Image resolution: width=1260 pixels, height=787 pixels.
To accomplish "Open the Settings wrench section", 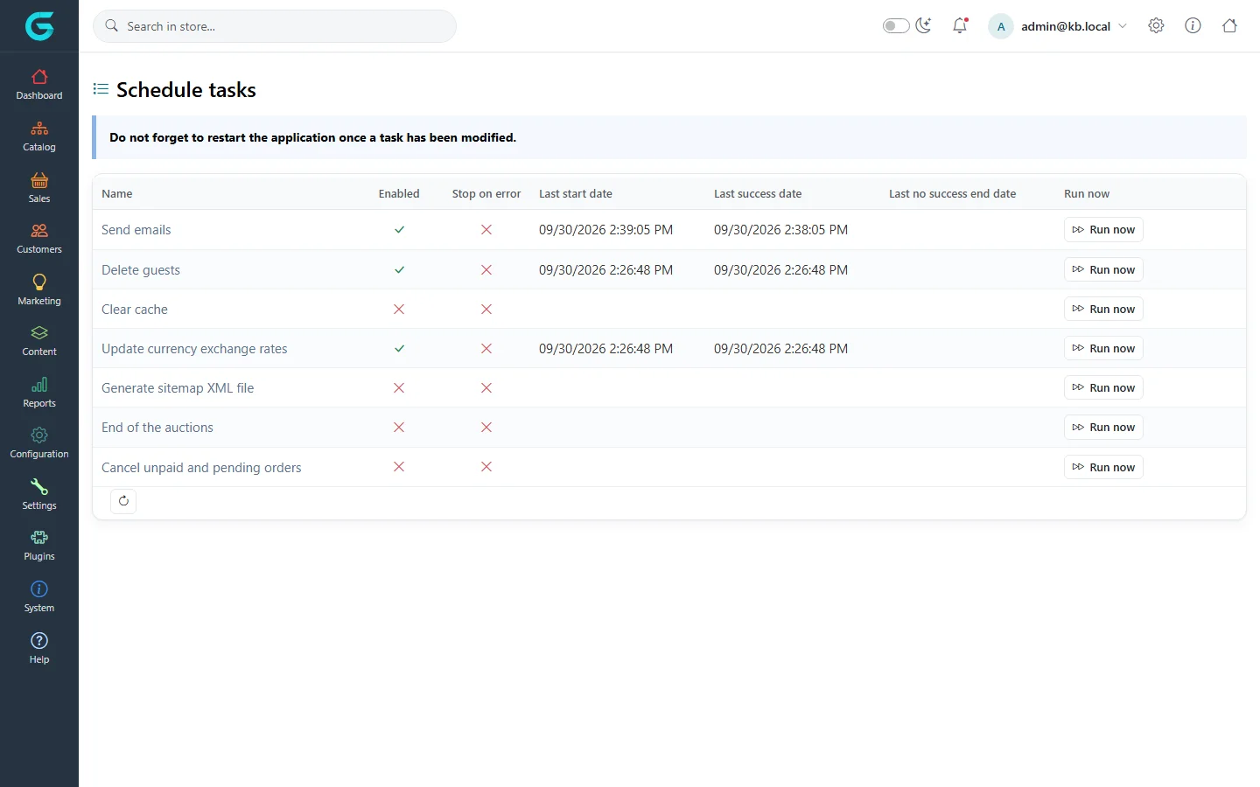I will (x=39, y=495).
